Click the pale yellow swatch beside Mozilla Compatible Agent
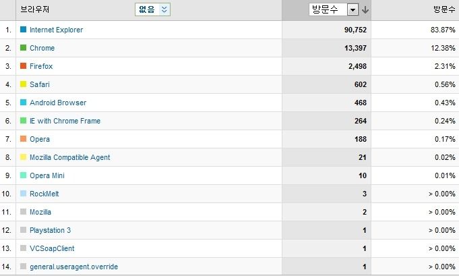This screenshot has width=459, height=276. click(x=23, y=157)
